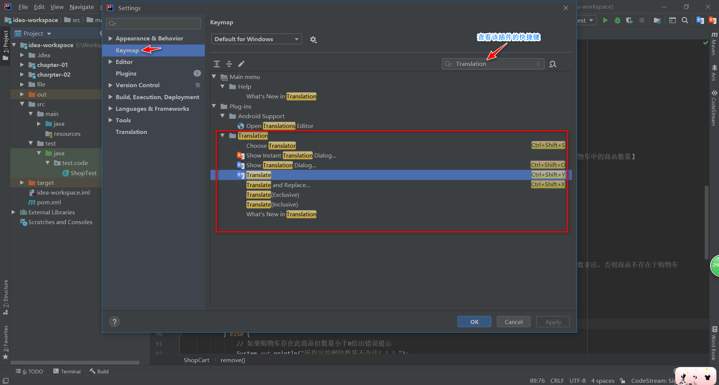Open the Favorites tool window
Image resolution: width=719 pixels, height=385 pixels.
6,342
